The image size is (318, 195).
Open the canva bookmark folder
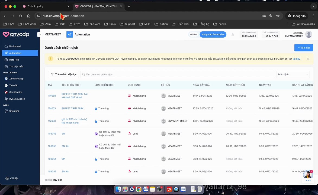pos(220,24)
